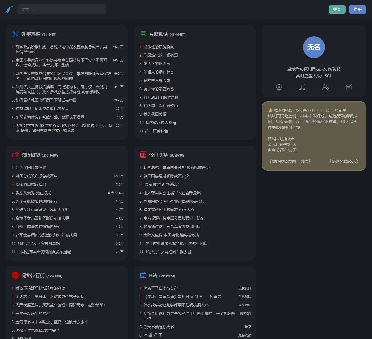This screenshot has height=339, width=372.
Task: Click the edit note icon
Action: point(349,87)
